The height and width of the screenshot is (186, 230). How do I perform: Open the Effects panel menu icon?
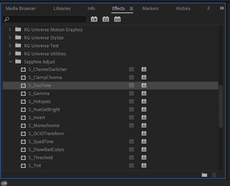tap(131, 9)
